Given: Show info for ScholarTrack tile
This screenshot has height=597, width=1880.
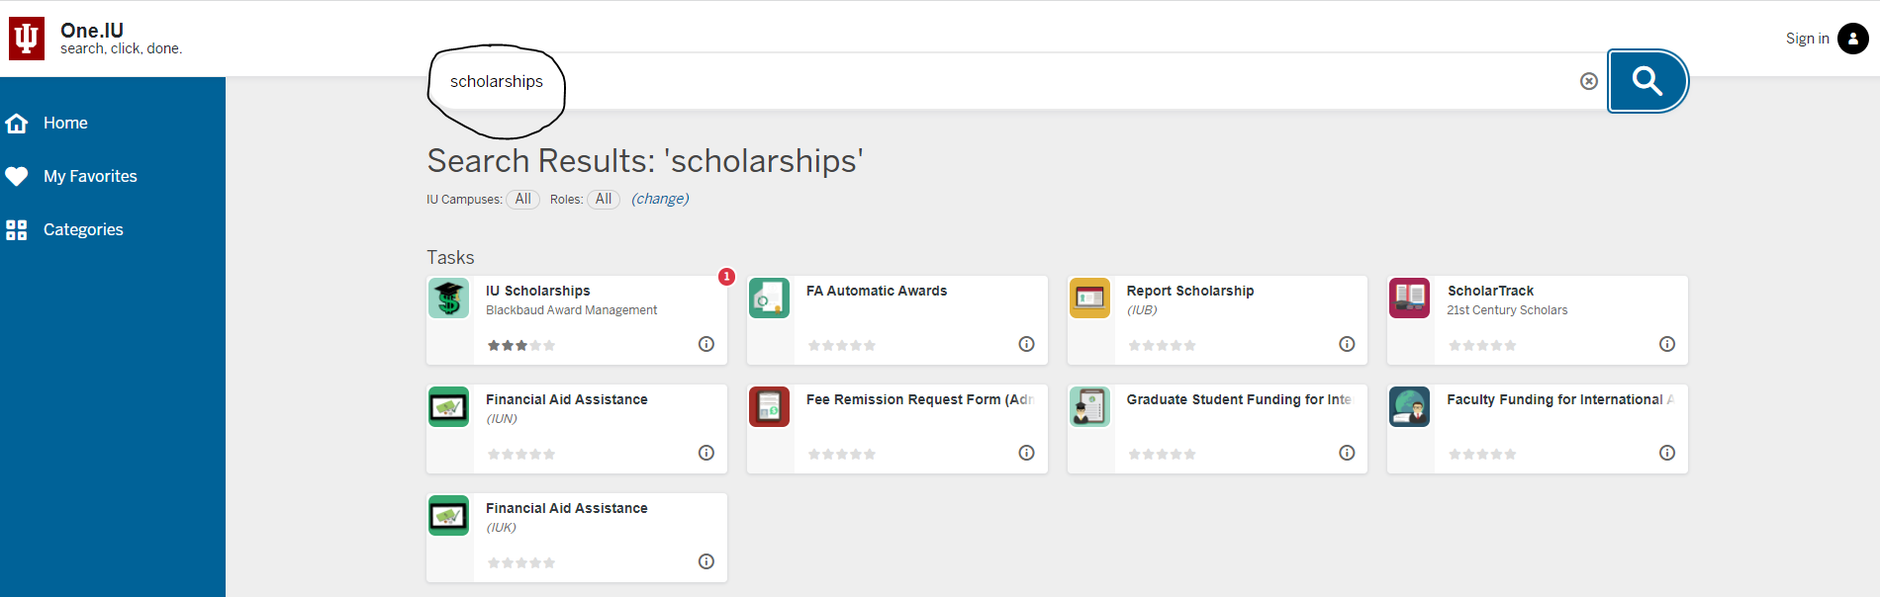Looking at the screenshot, I should [x=1666, y=344].
